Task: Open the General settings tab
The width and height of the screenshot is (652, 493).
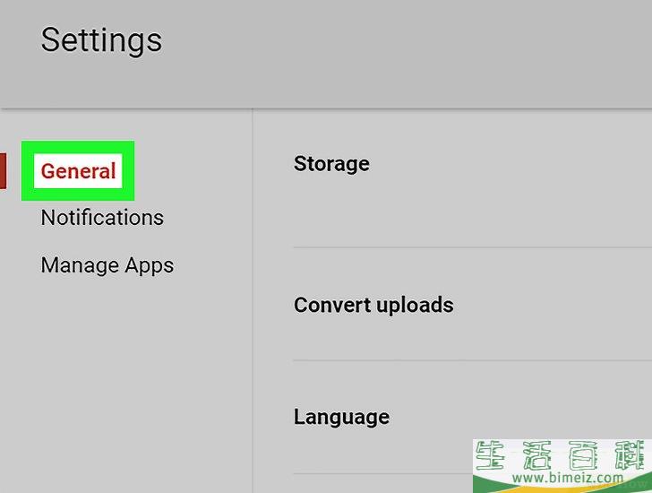Action: tap(78, 171)
